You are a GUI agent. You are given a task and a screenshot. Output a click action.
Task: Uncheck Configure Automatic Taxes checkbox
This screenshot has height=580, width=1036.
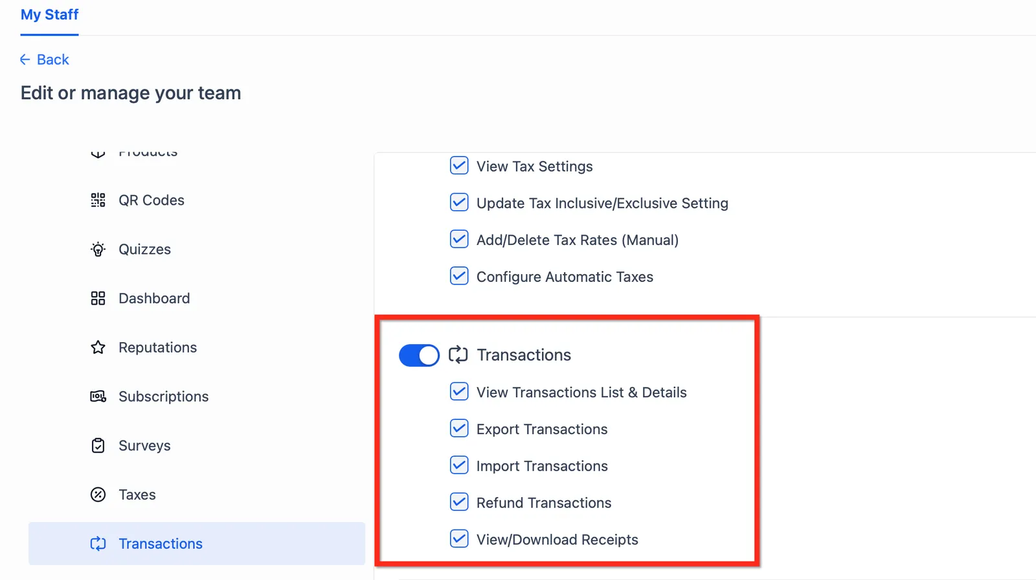click(459, 276)
